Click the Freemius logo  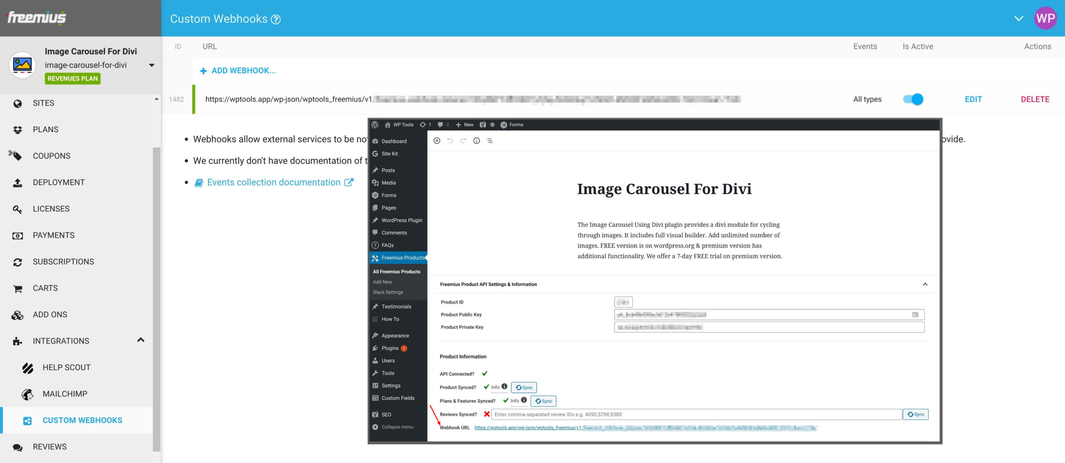click(x=36, y=17)
